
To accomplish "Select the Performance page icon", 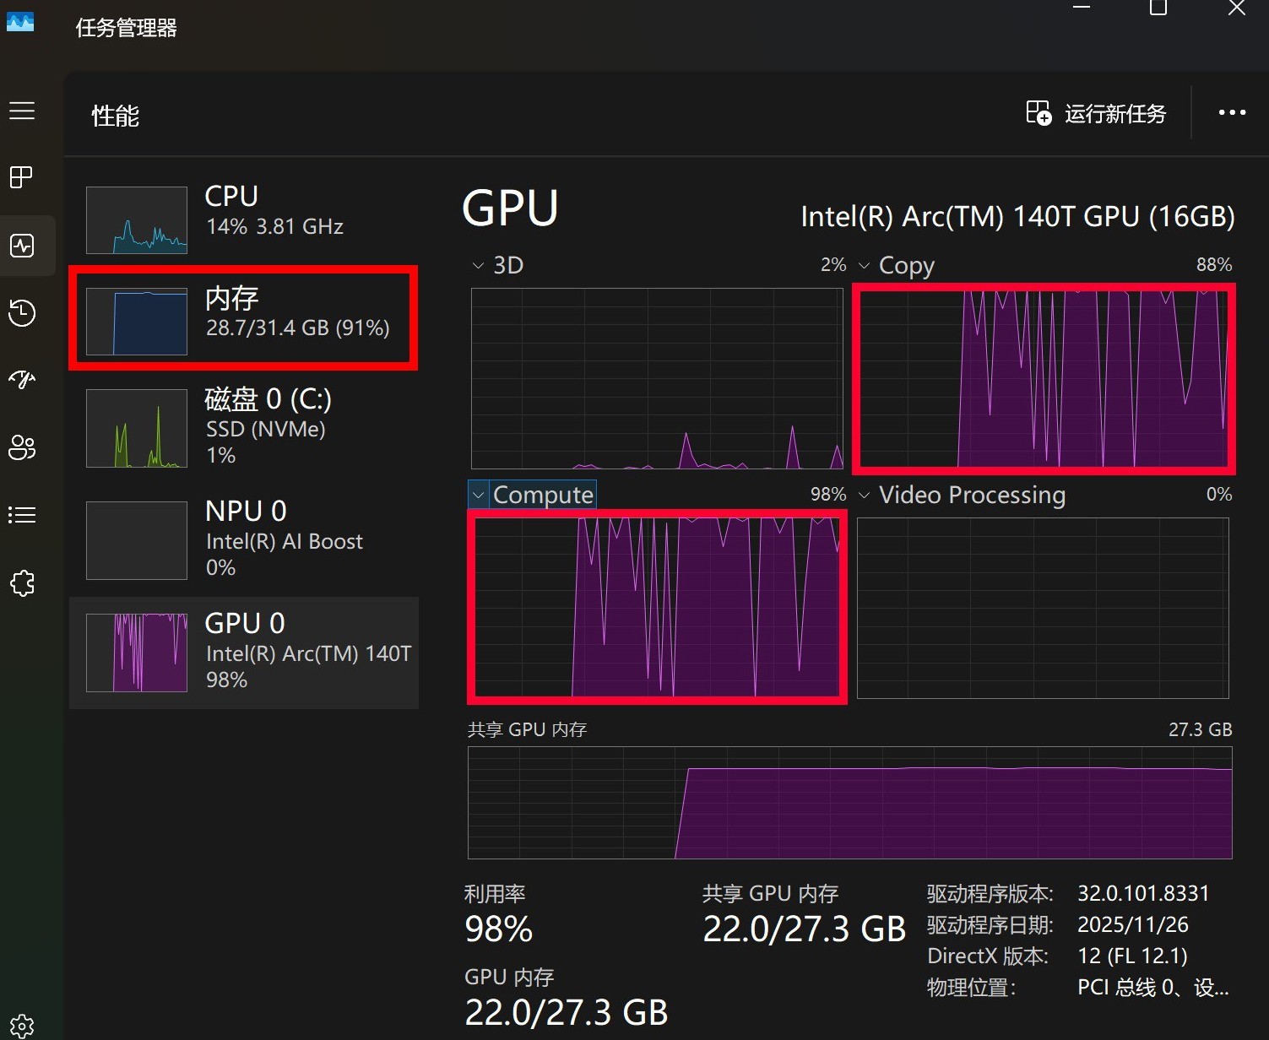I will pos(22,246).
